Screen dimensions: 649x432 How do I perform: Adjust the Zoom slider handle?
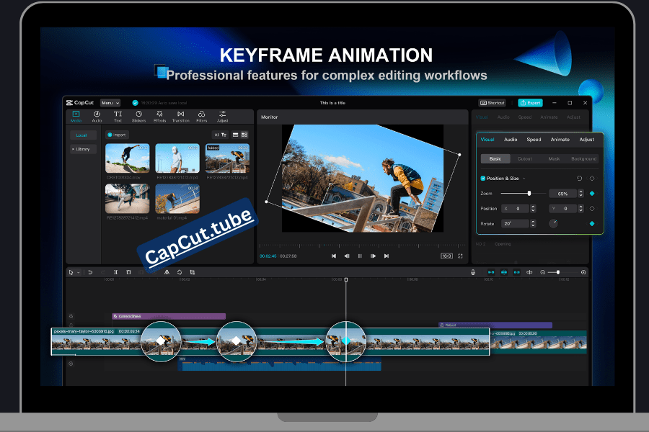(529, 194)
